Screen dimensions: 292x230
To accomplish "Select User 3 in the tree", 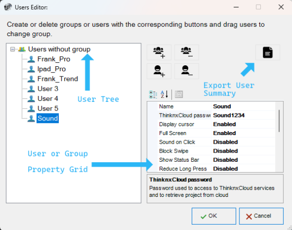I will tap(48, 89).
